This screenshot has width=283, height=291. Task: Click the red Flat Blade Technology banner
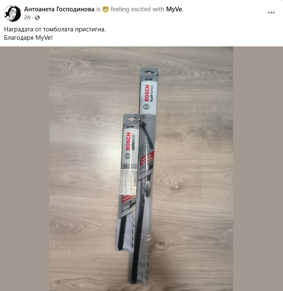click(x=147, y=159)
